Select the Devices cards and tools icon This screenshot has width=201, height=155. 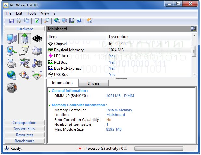point(24,63)
